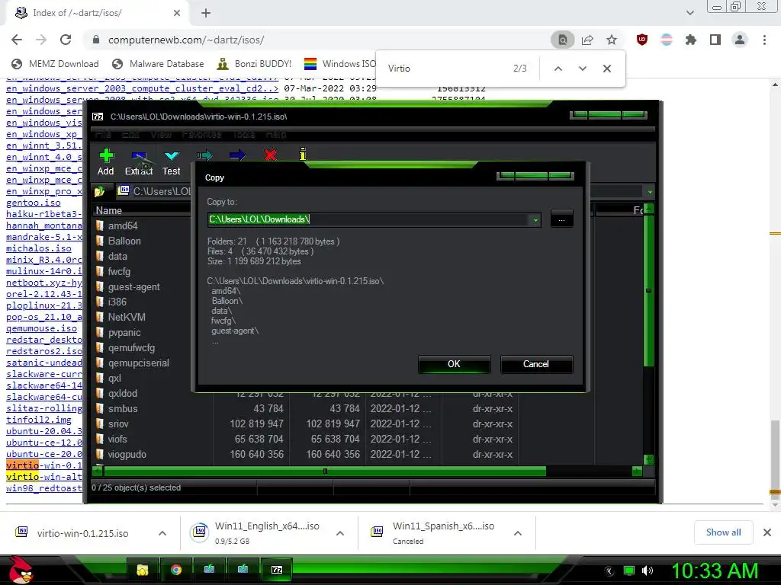Open Chrome three-dot menu
Image resolution: width=781 pixels, height=585 pixels.
point(764,40)
